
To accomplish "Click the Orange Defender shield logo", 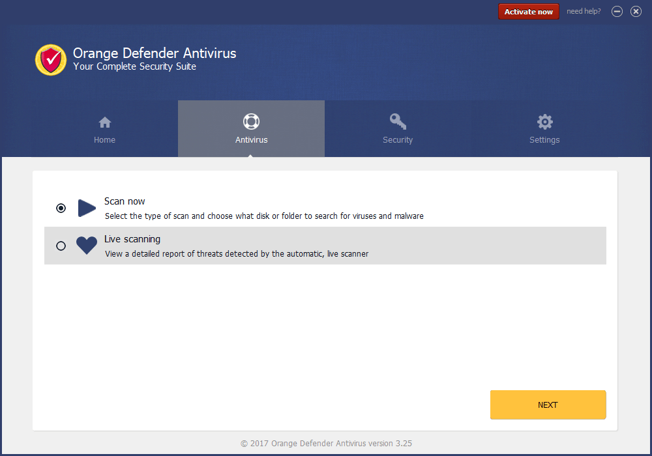I will pos(51,61).
